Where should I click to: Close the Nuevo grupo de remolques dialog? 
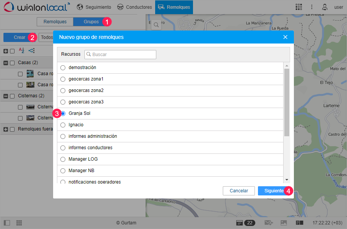(285, 37)
